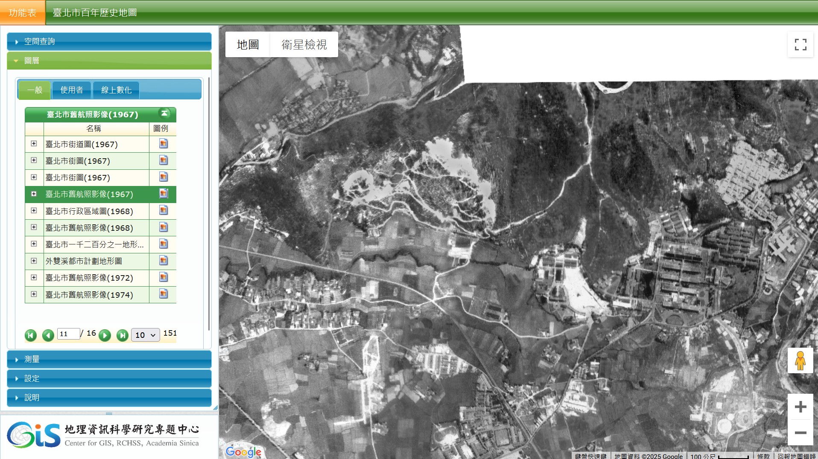Screen dimensions: 818x459
Task: Collapse 圖層 accordion panel
Action: (109, 61)
